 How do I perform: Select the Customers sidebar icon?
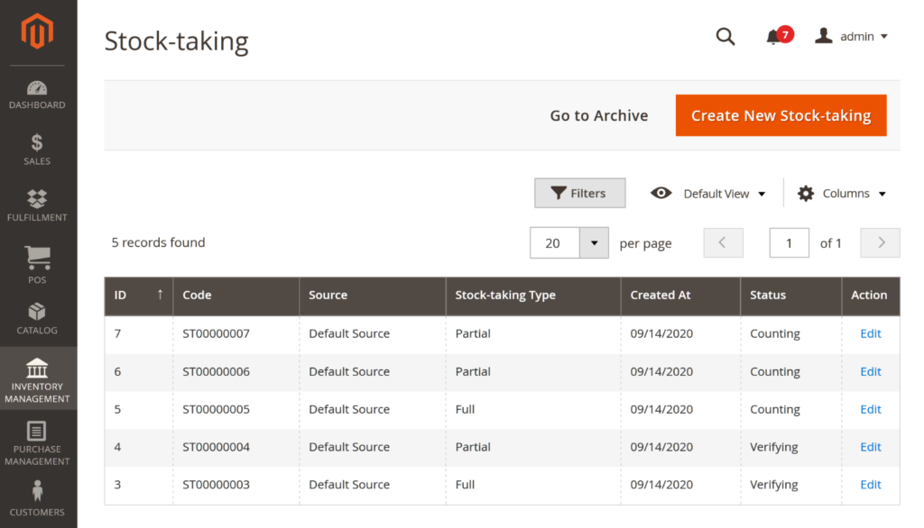click(x=37, y=498)
